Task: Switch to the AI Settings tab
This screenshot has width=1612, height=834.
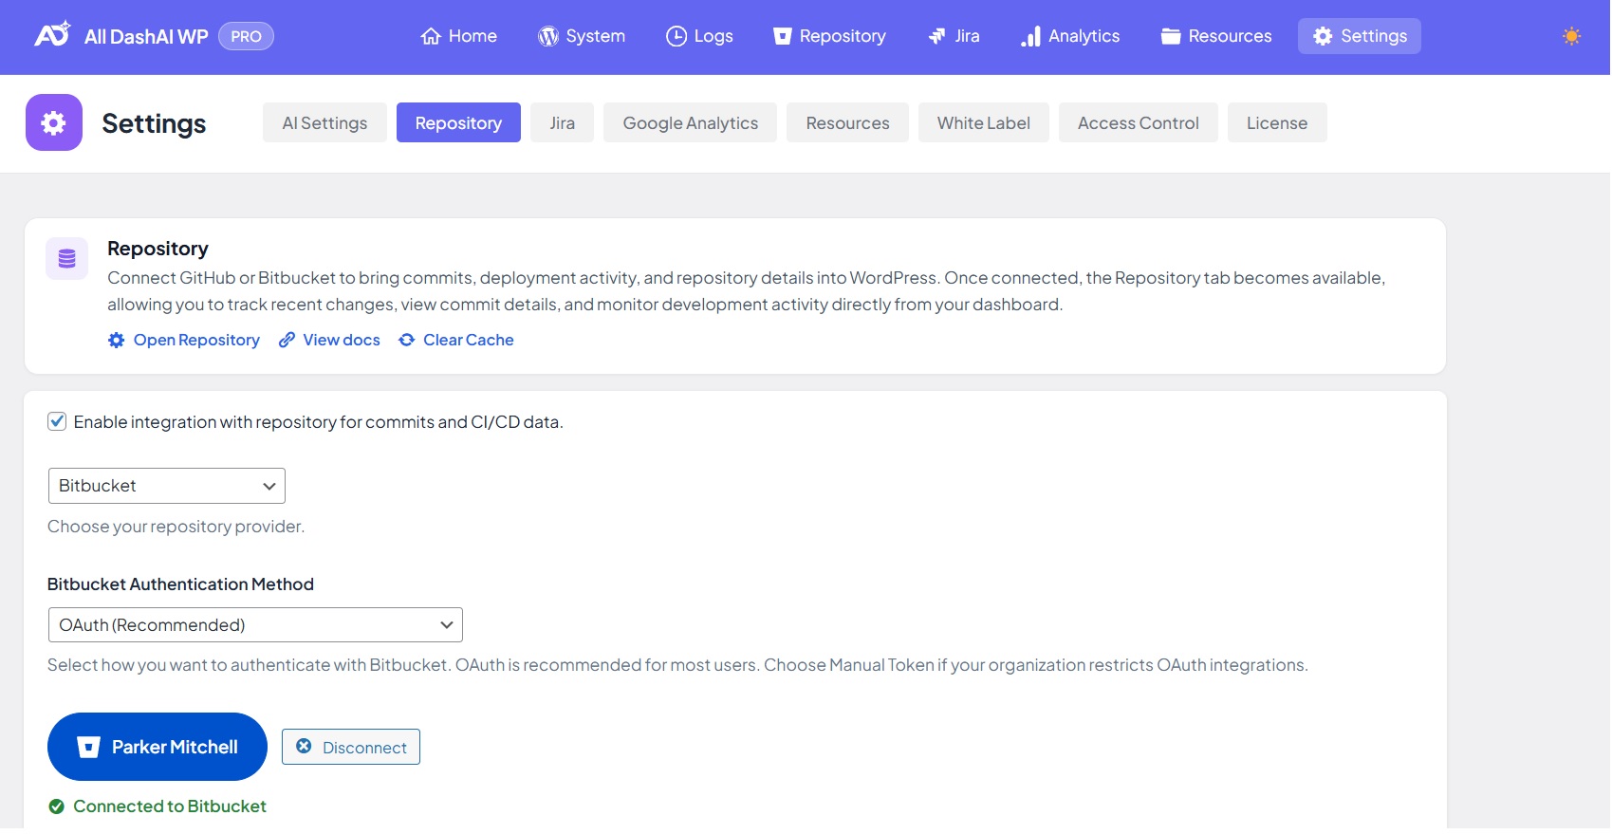Action: (324, 123)
